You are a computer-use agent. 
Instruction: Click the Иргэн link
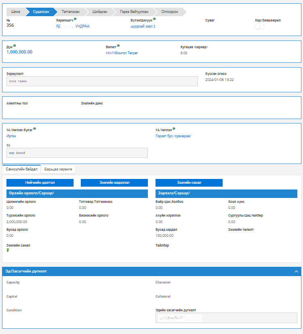[x=11, y=136]
